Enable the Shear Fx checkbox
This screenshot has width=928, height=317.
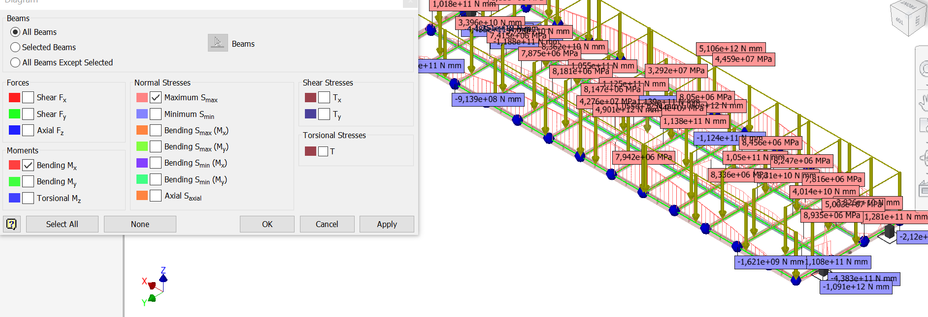click(x=28, y=97)
